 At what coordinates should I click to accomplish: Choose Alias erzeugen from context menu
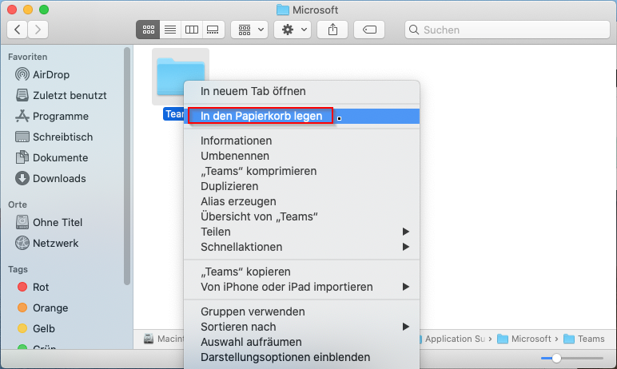[x=301, y=201]
